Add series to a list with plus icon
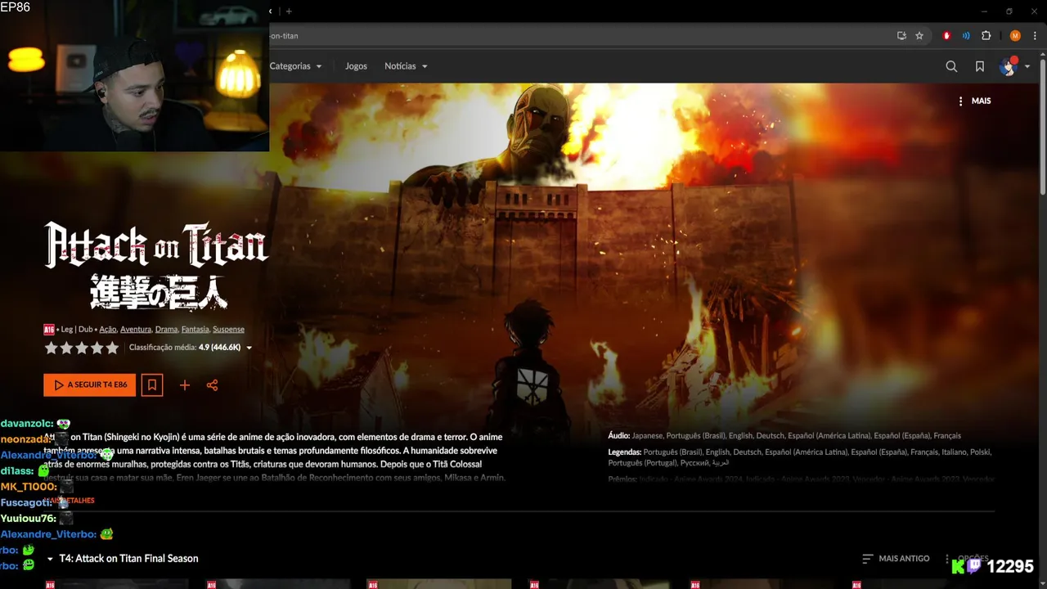This screenshot has height=589, width=1047. [x=185, y=385]
